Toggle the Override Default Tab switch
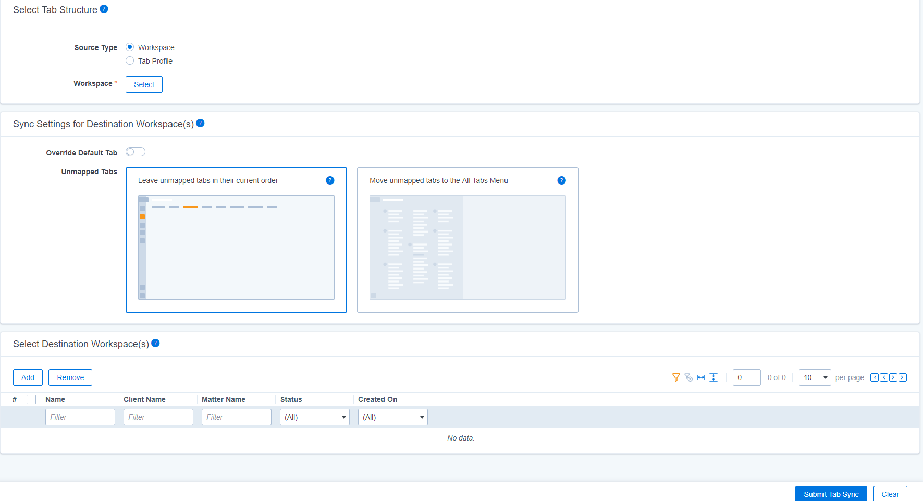This screenshot has width=923, height=501. tap(136, 152)
